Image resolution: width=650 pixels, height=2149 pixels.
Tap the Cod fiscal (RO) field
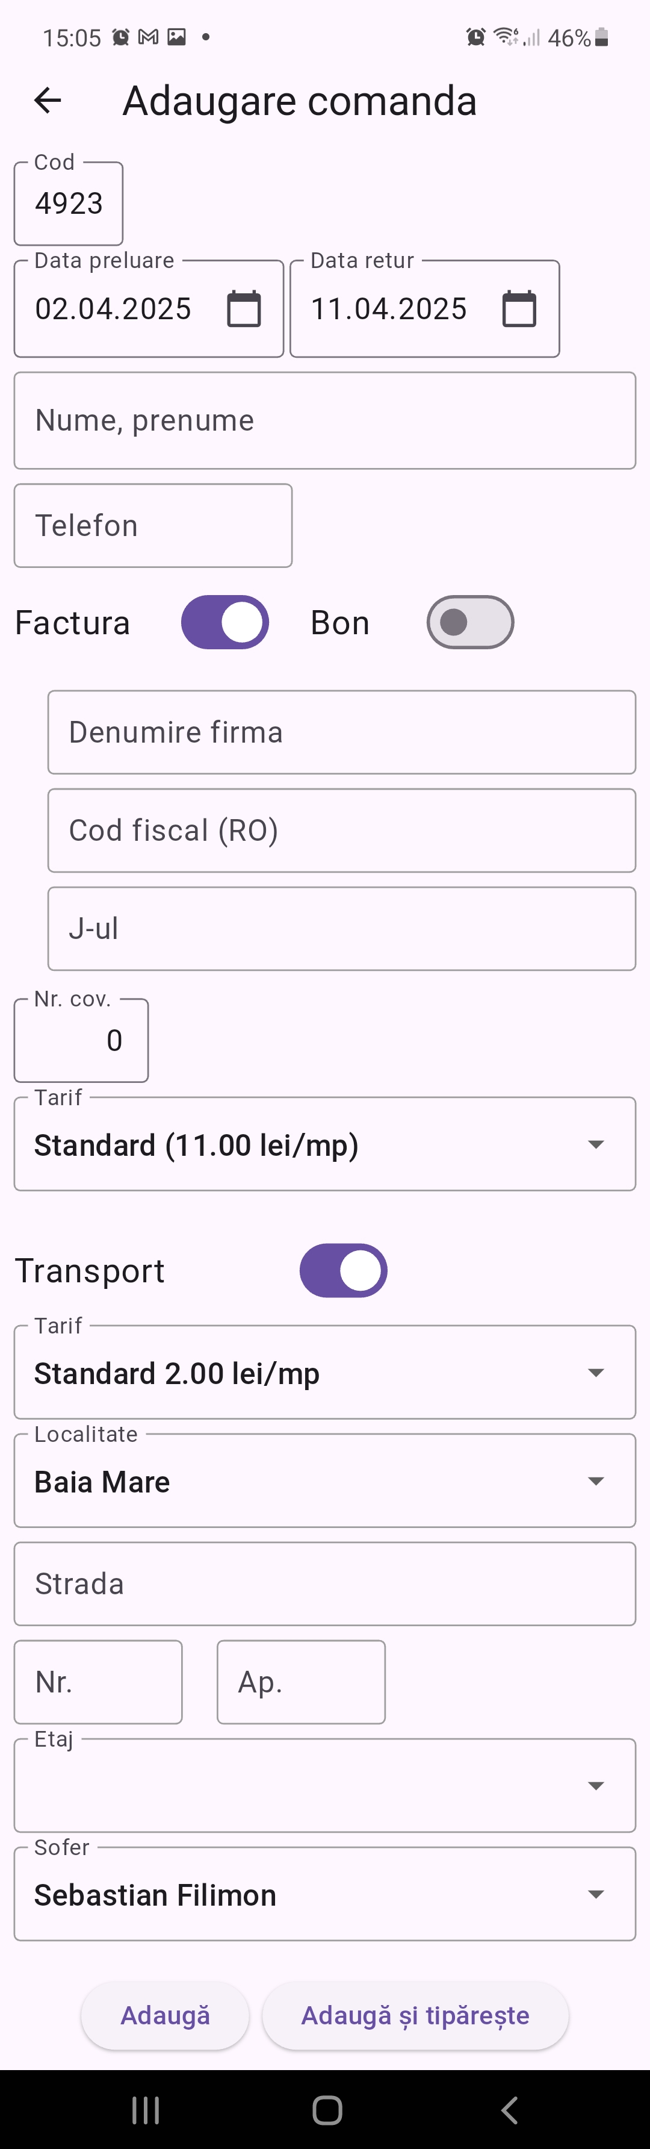[341, 830]
